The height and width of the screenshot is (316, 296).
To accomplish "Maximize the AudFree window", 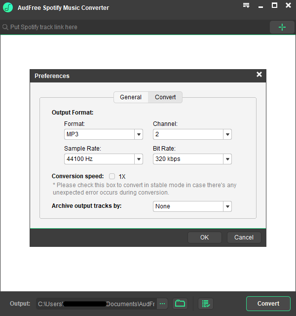I will [x=274, y=5].
